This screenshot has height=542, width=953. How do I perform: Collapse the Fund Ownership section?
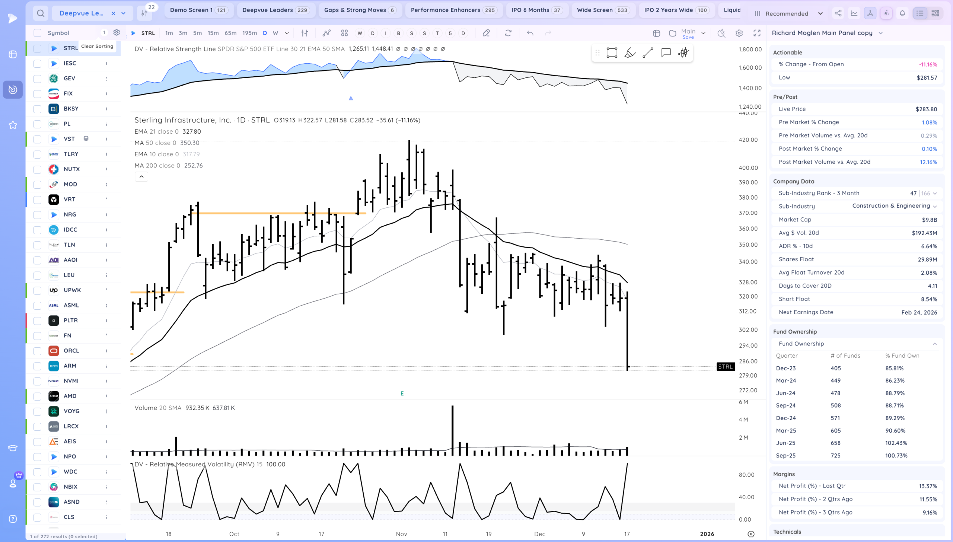(935, 344)
